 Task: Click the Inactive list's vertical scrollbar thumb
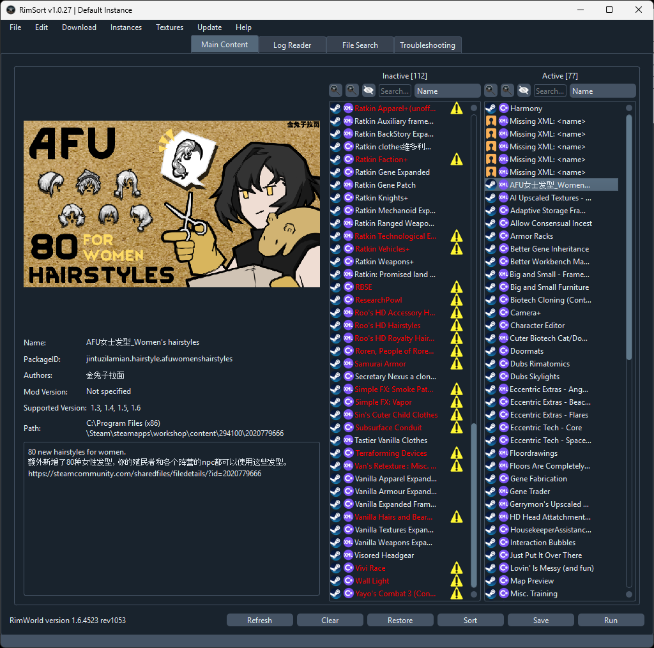(x=473, y=504)
